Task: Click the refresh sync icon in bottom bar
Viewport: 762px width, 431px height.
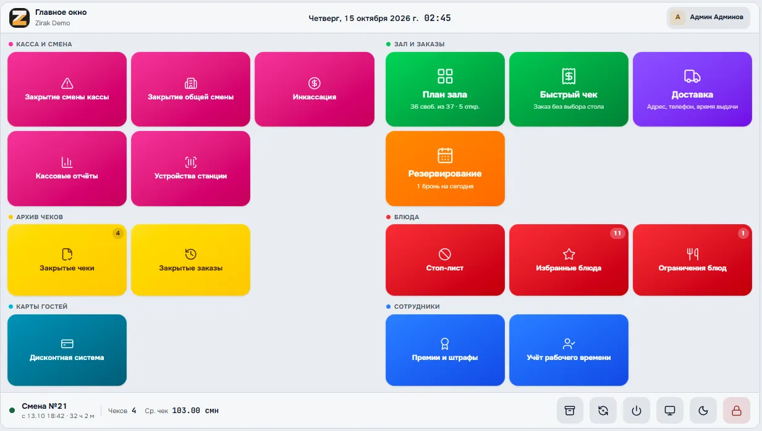Action: click(603, 411)
